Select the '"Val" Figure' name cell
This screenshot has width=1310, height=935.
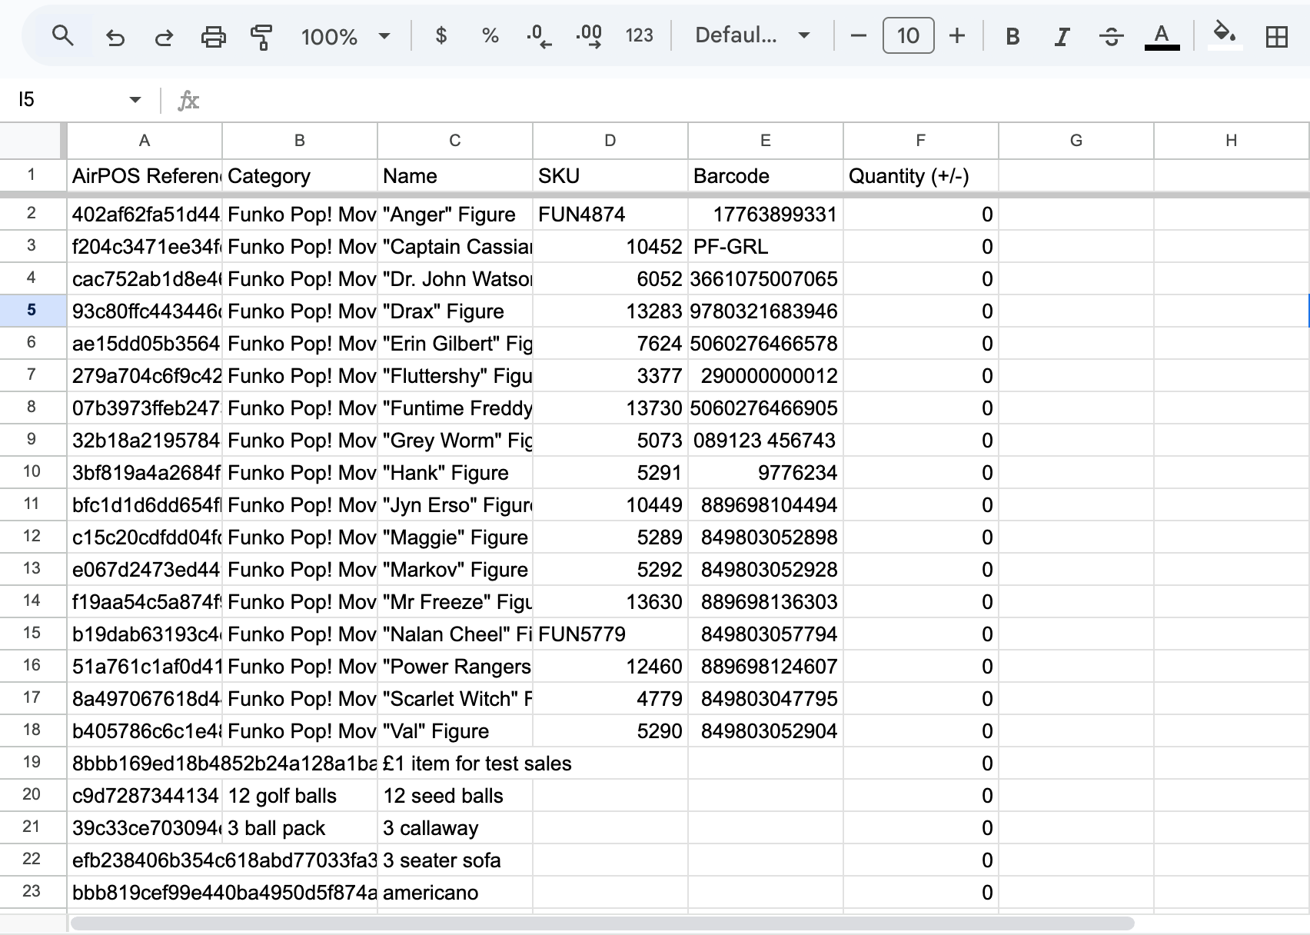click(x=455, y=731)
